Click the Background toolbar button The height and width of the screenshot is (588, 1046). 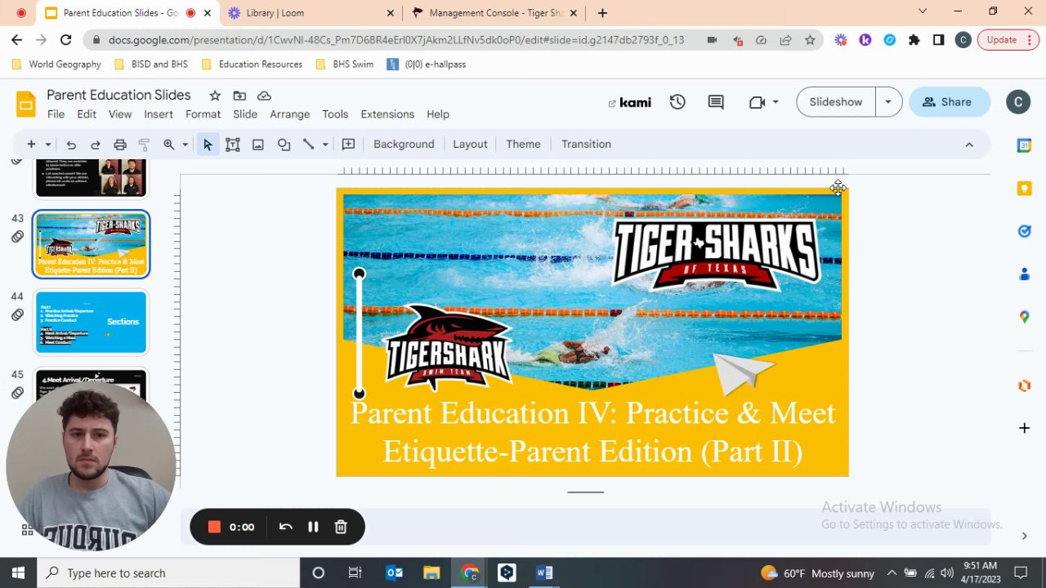click(x=404, y=145)
